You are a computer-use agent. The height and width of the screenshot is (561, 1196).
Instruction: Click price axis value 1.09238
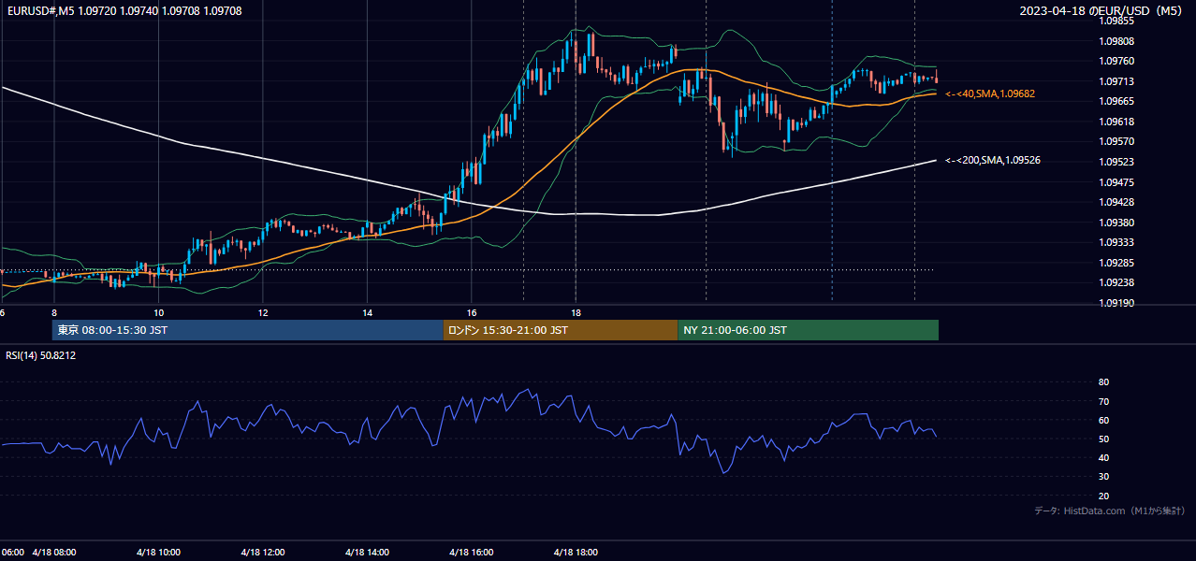point(1116,282)
